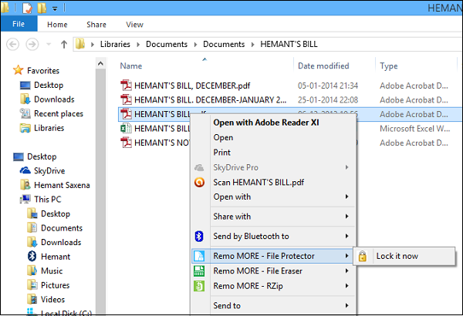This screenshot has width=463, height=316.
Task: Switch to the Home ribbon tab
Action: [x=57, y=25]
